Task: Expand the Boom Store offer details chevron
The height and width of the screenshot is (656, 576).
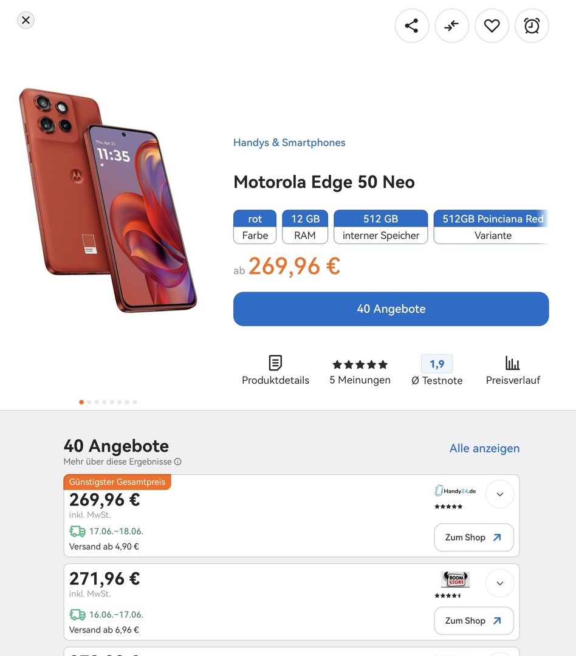Action: 499,584
